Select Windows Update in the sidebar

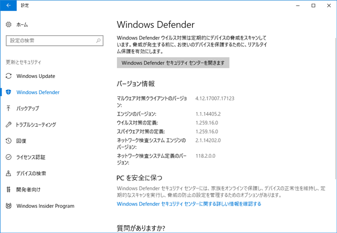(36, 76)
